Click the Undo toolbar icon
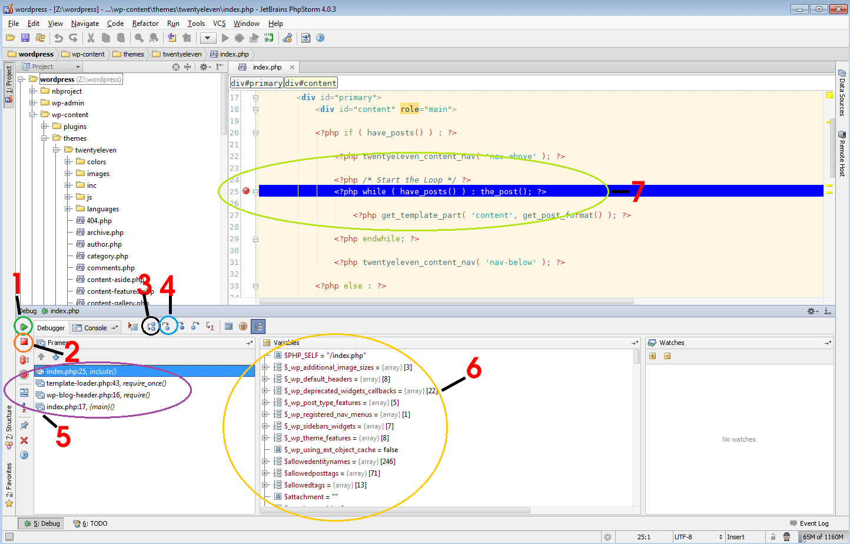The width and height of the screenshot is (850, 544). pyautogui.click(x=58, y=38)
